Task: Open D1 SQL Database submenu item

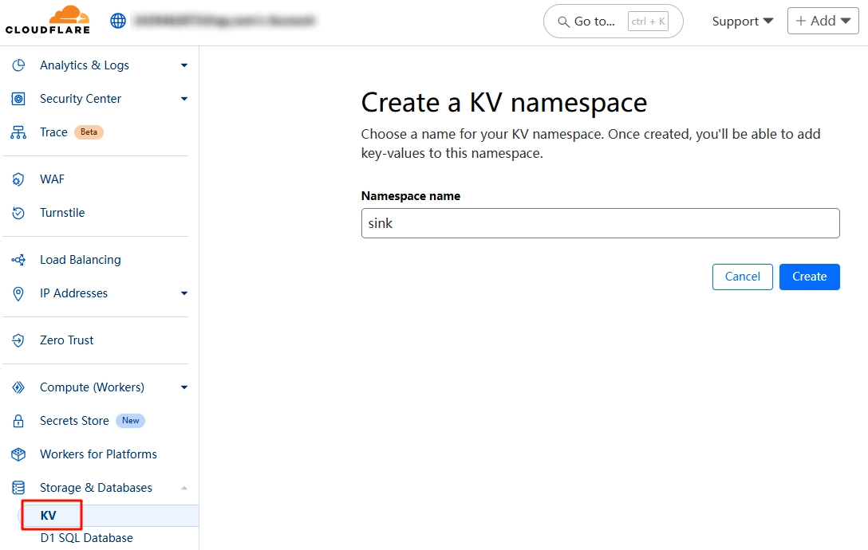Action: [x=86, y=538]
